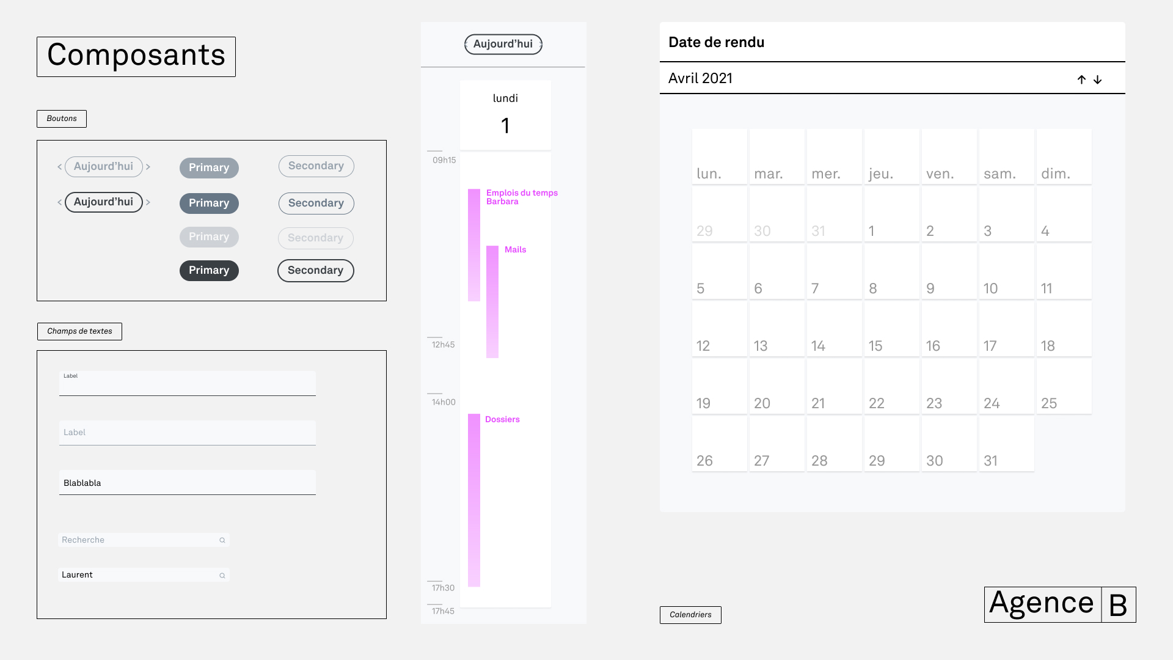Click the magnifier icon in the Recherche field
The height and width of the screenshot is (660, 1173).
222,540
